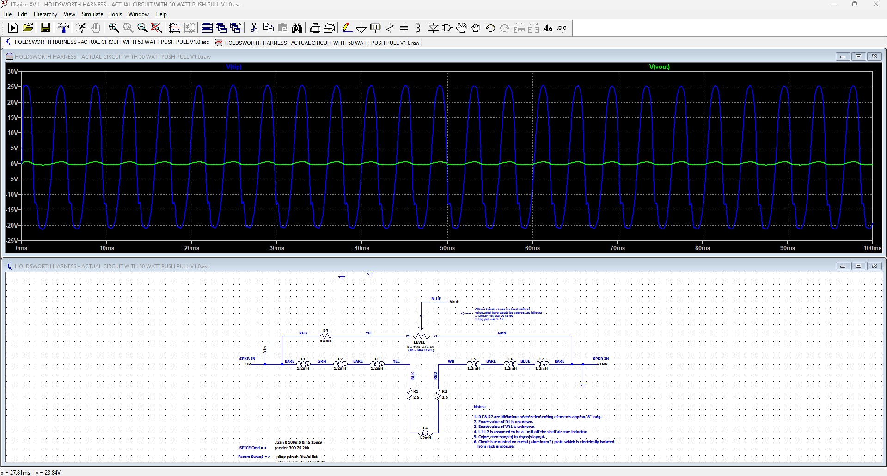The width and height of the screenshot is (887, 476).
Task: Switch to the .raw waveform tab
Action: (x=322, y=43)
